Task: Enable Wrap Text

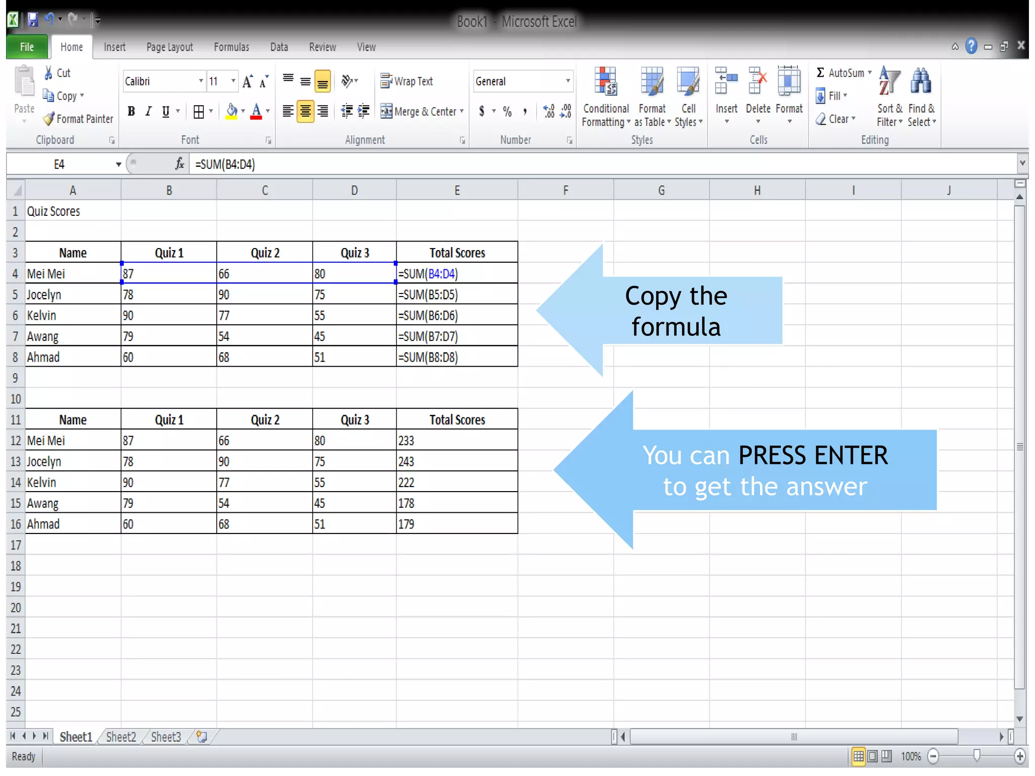Action: 407,81
